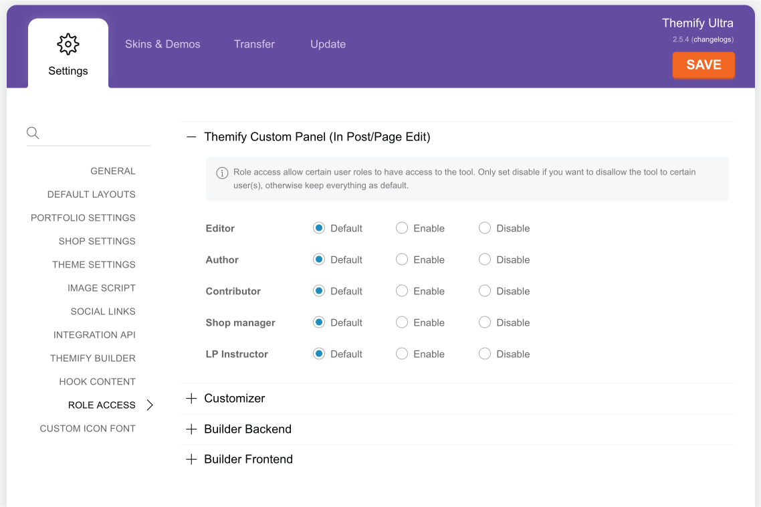Click the Settings gear icon
This screenshot has height=507, width=761.
coord(68,44)
